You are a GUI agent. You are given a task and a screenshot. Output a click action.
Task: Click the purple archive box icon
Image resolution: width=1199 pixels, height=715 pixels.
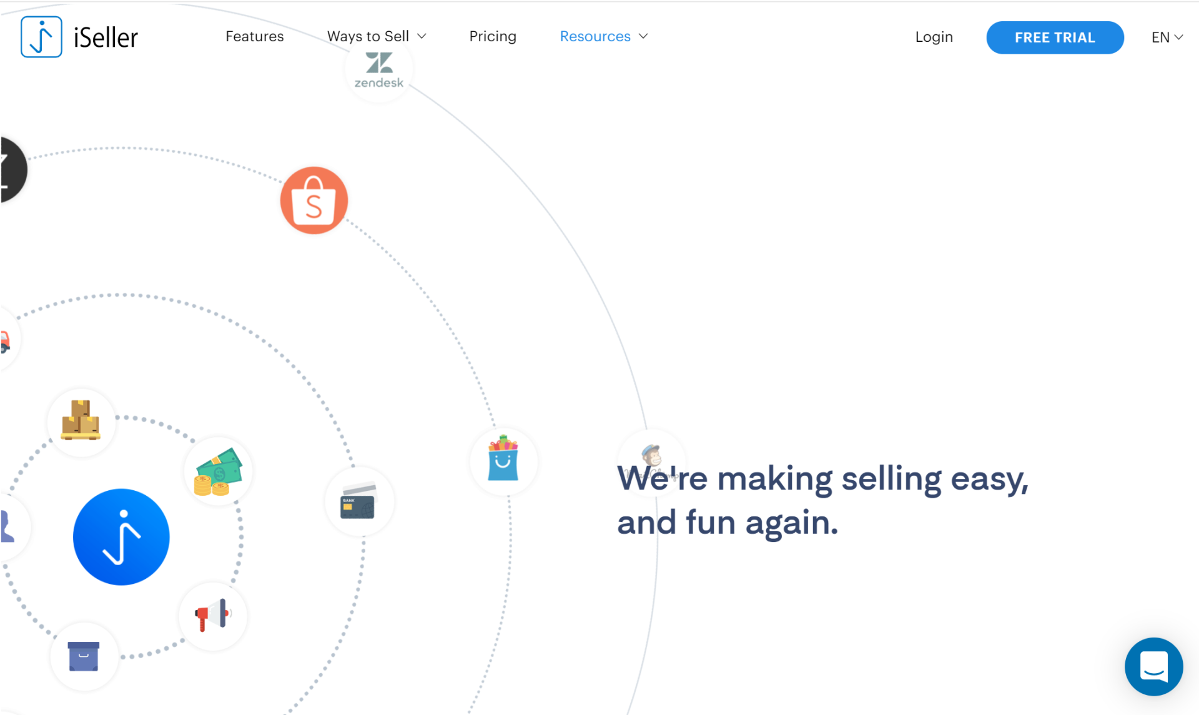point(84,656)
